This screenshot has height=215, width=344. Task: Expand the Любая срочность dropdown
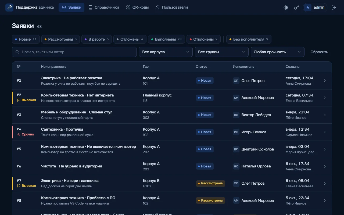[278, 52]
